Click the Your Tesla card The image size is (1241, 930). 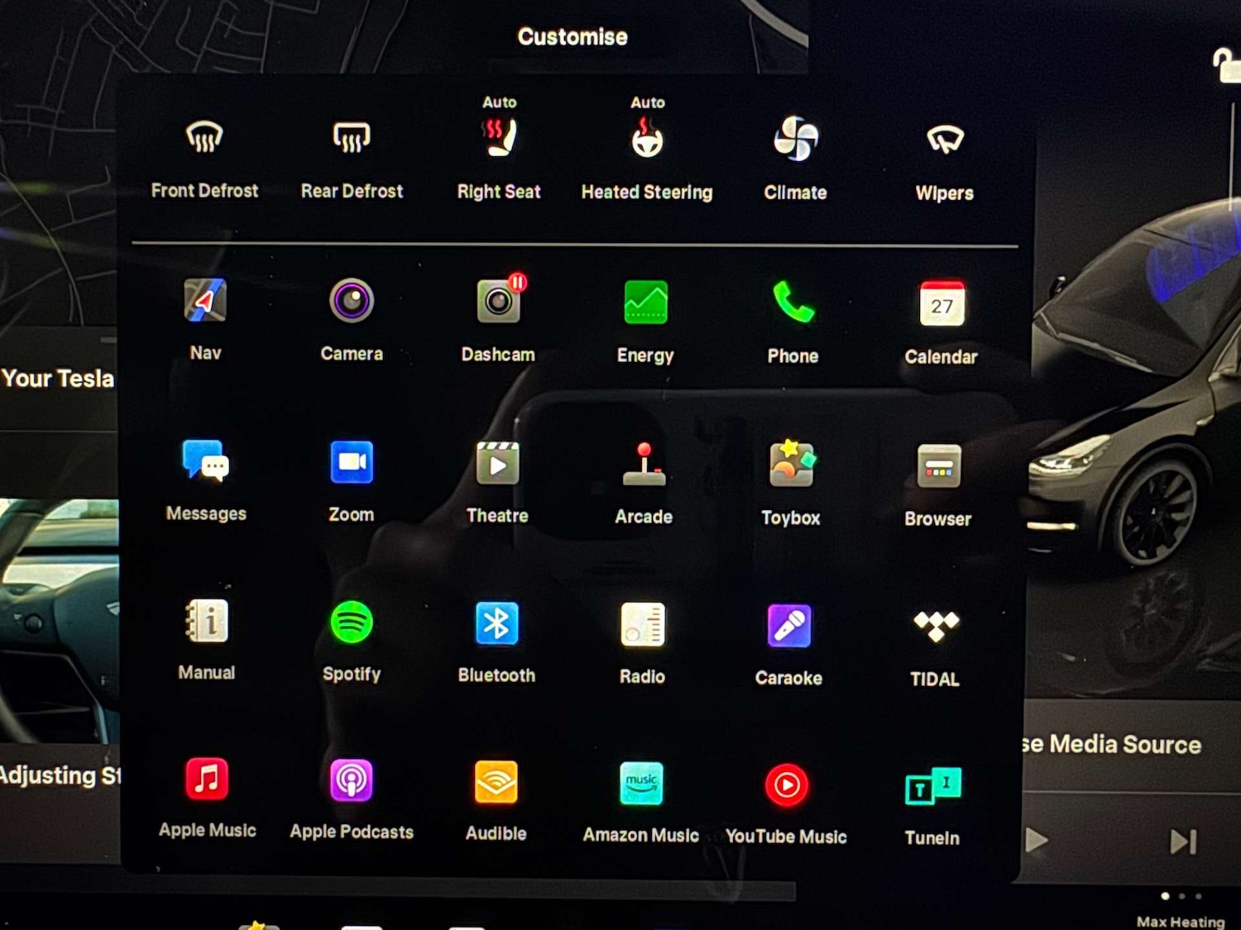[x=58, y=379]
